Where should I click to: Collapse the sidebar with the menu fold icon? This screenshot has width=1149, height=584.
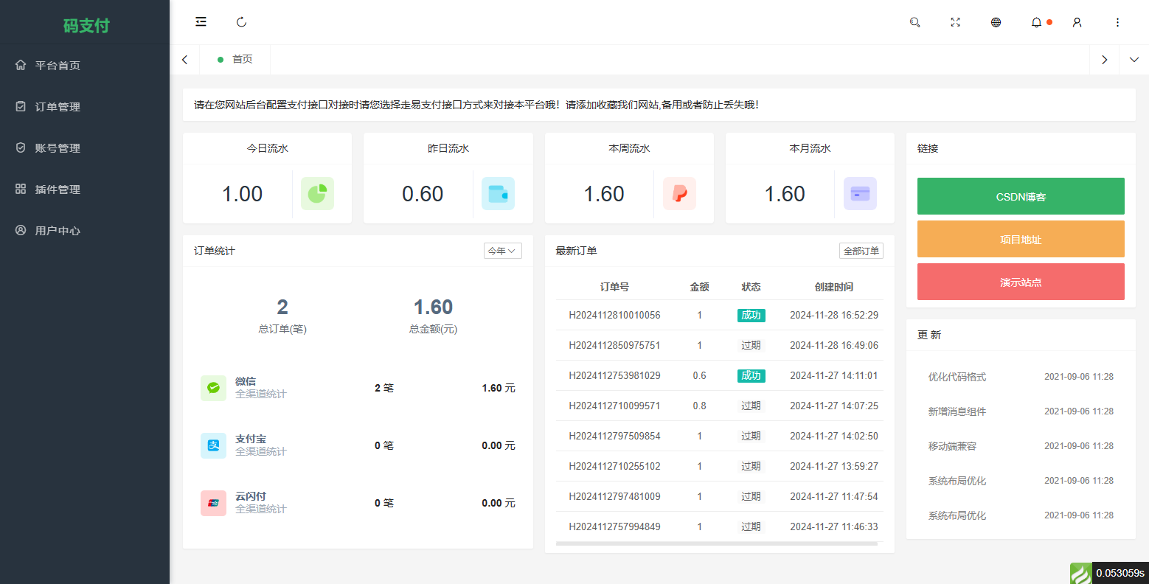click(201, 22)
